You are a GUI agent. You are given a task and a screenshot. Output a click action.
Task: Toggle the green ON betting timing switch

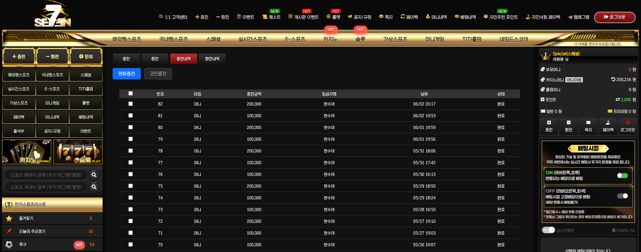click(623, 176)
